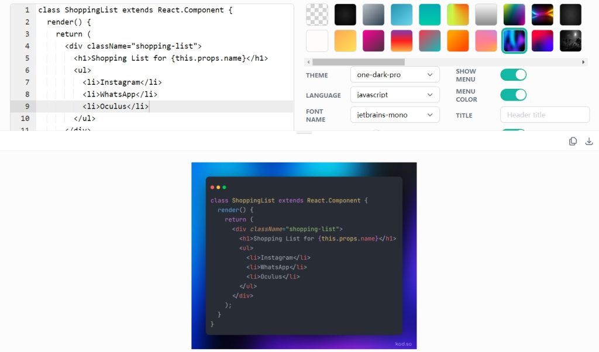Screen dimensions: 599x352
Task: Click line number 10 in editor gutter
Action: (25, 118)
